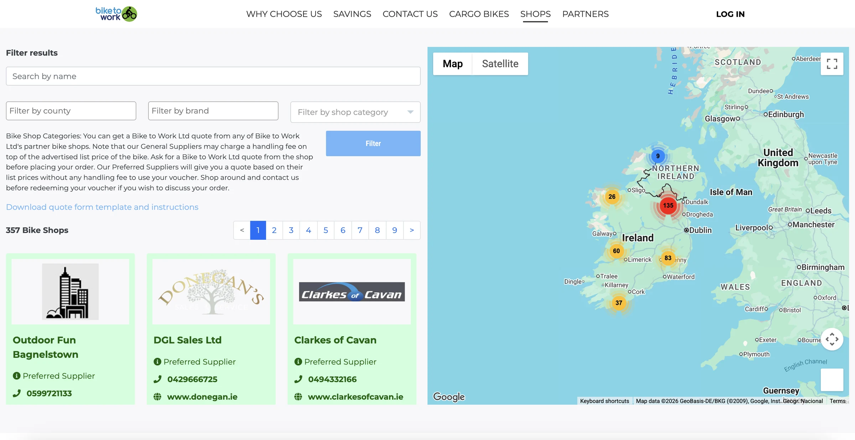Click the yellow 83 cluster marker

coord(668,258)
